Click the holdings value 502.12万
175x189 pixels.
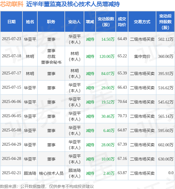(166, 39)
